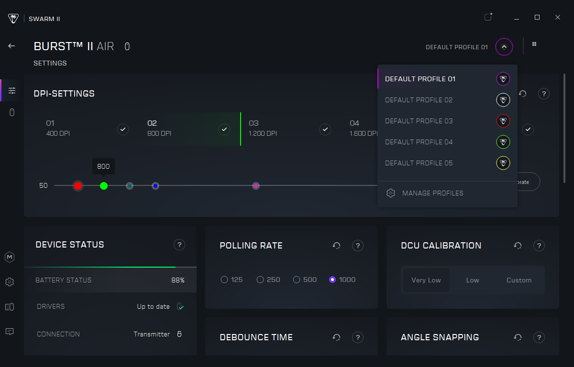This screenshot has height=367, width=574.
Task: Switch to Default Profile 04
Action: (447, 142)
